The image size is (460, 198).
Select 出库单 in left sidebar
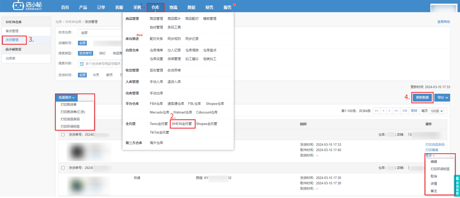10,58
